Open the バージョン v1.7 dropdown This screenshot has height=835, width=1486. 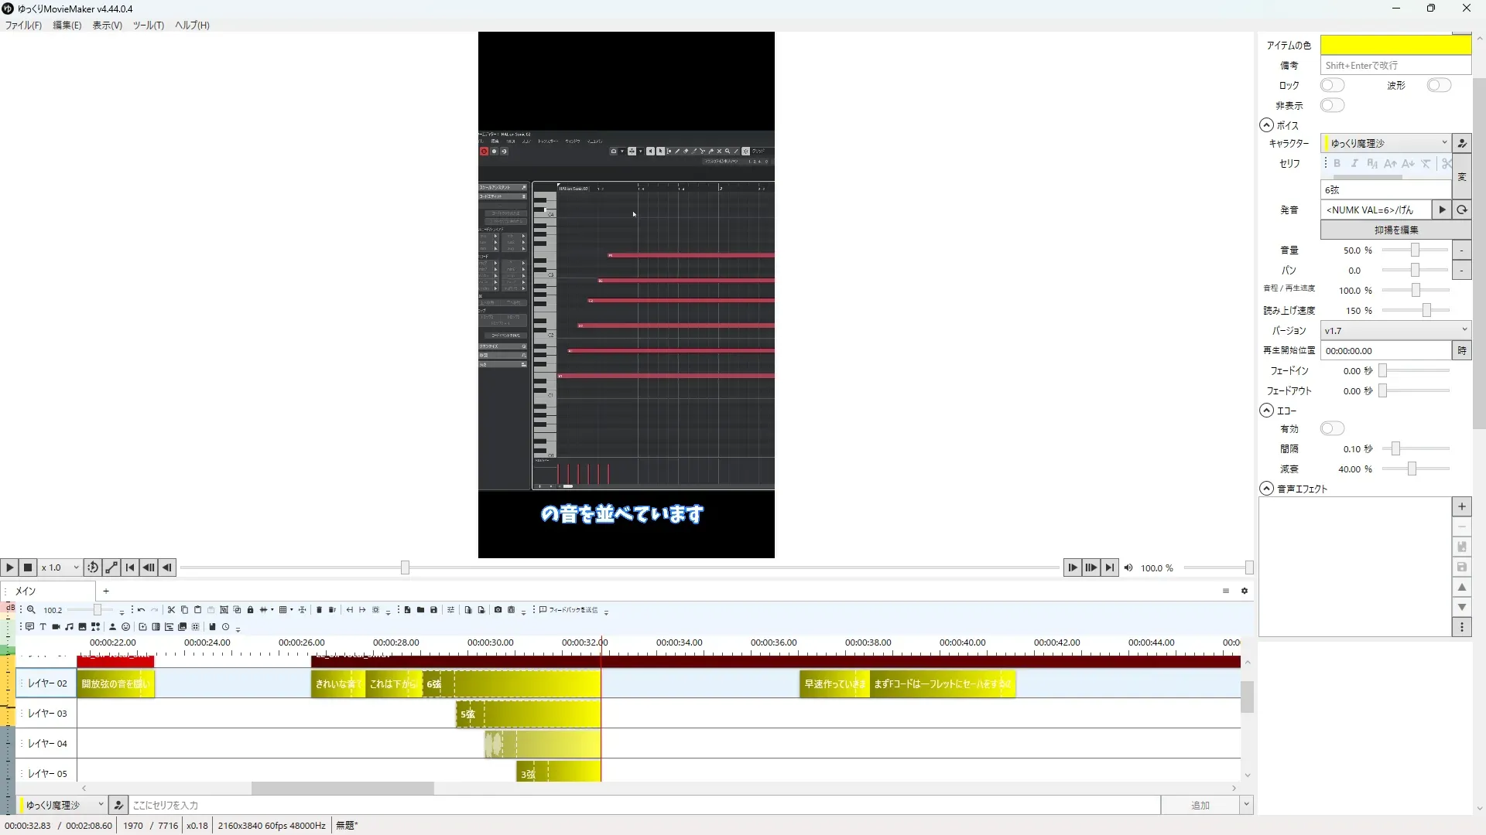click(1395, 330)
